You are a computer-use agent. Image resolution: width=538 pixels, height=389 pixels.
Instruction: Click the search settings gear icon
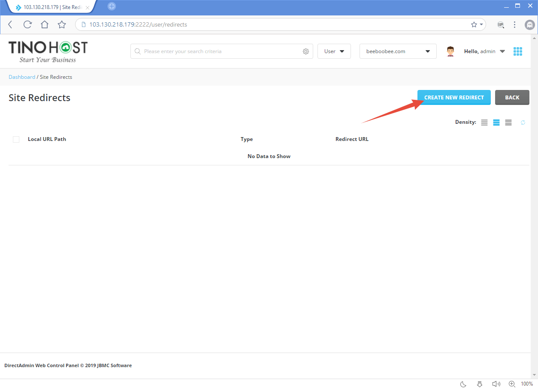(306, 51)
